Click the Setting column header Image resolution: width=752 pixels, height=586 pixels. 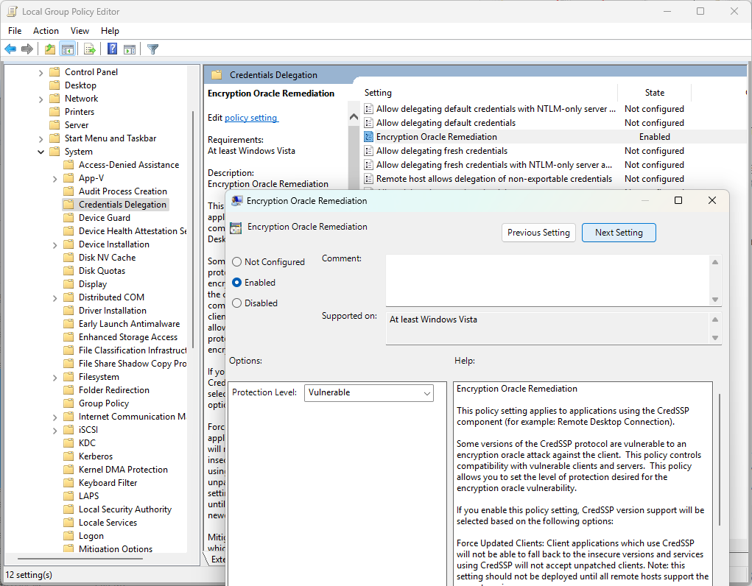pos(489,93)
